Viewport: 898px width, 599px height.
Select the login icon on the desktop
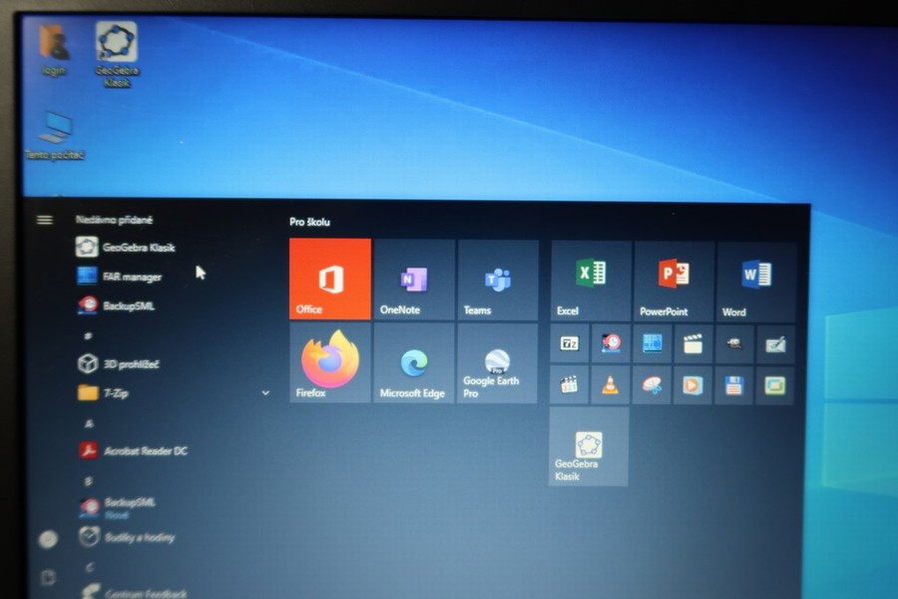54,49
